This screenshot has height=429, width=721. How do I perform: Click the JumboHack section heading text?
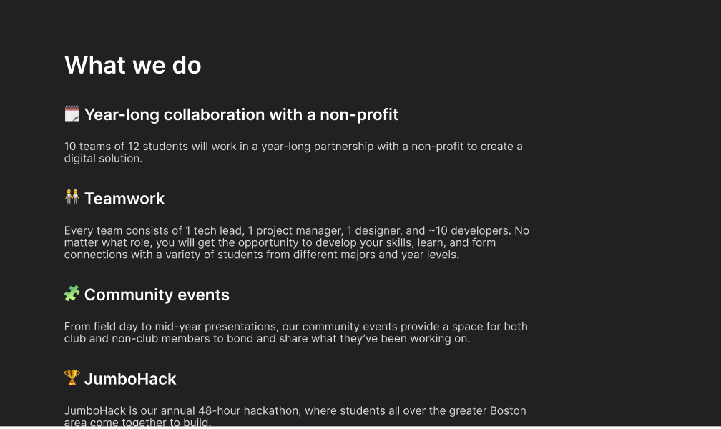click(130, 379)
